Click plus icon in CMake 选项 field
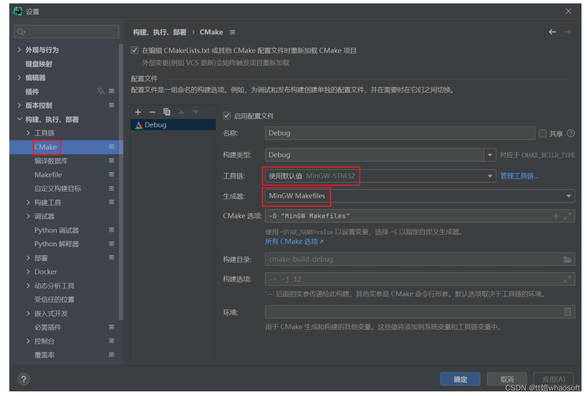 556,216
